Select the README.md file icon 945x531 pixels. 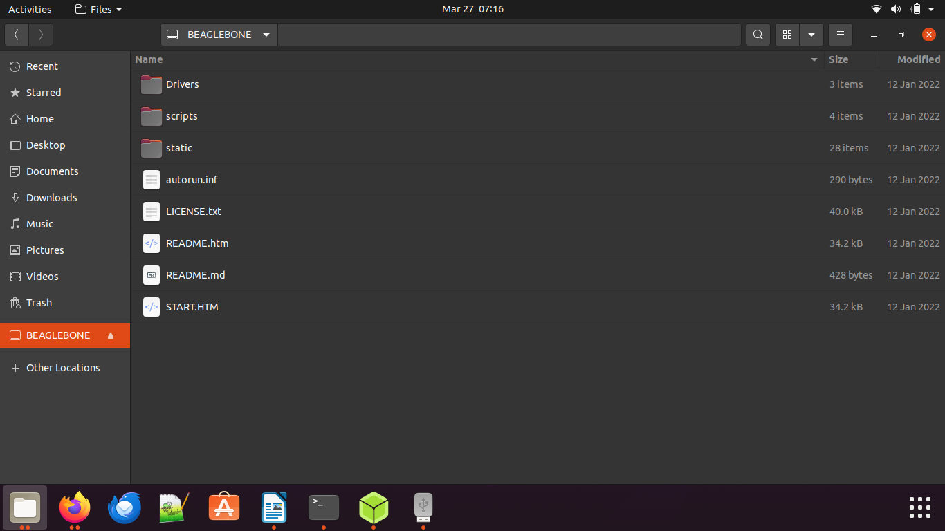point(152,275)
